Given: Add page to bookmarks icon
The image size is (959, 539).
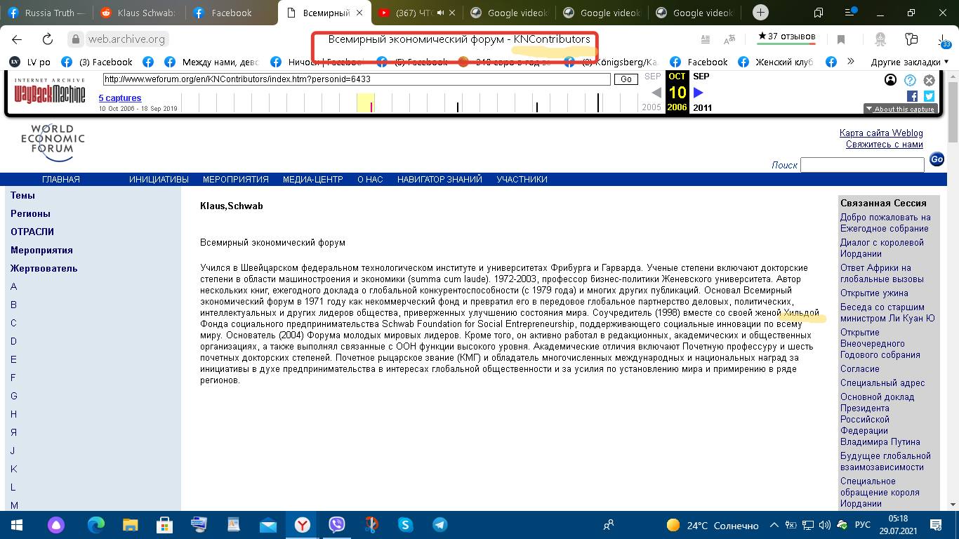Looking at the screenshot, I should pyautogui.click(x=841, y=39).
